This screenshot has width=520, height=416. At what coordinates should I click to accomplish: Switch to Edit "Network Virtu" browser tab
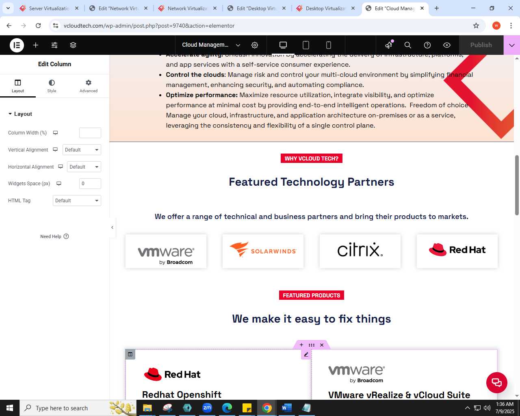(x=119, y=8)
